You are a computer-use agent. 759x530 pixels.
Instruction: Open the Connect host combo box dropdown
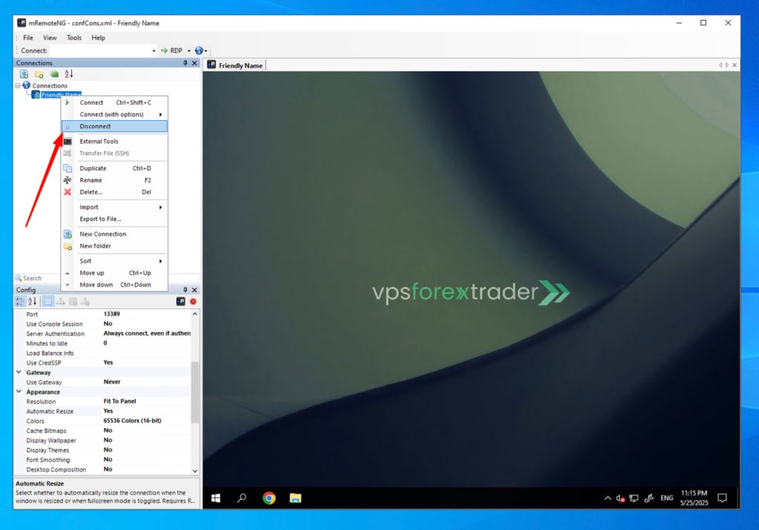[154, 50]
